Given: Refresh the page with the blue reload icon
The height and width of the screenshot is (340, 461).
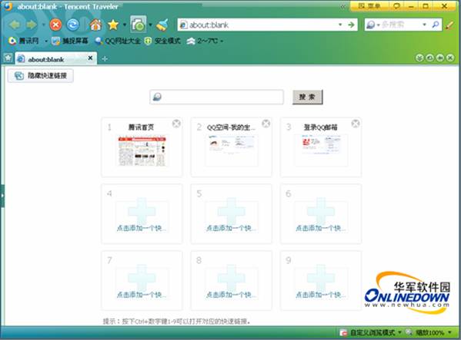Looking at the screenshot, I should tap(72, 25).
